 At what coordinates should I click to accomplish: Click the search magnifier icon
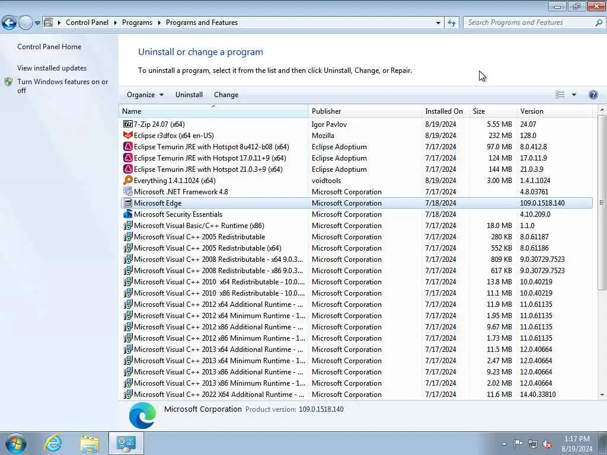click(x=599, y=23)
